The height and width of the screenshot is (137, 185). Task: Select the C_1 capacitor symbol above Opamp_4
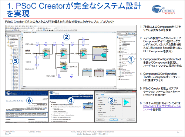84,40
